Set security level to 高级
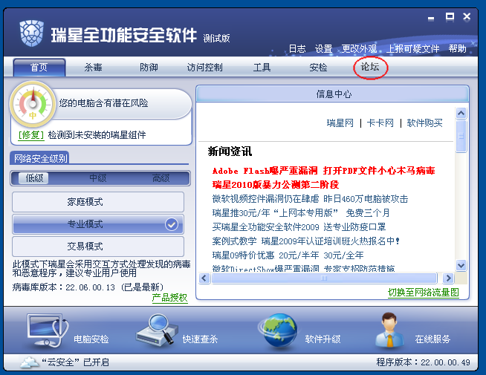This screenshot has width=486, height=375. pyautogui.click(x=161, y=178)
